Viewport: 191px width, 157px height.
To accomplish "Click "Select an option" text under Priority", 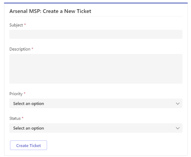I will (x=29, y=103).
